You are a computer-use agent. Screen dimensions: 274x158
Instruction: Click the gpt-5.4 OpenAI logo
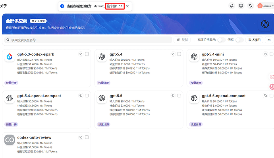pyautogui.click(x=102, y=56)
